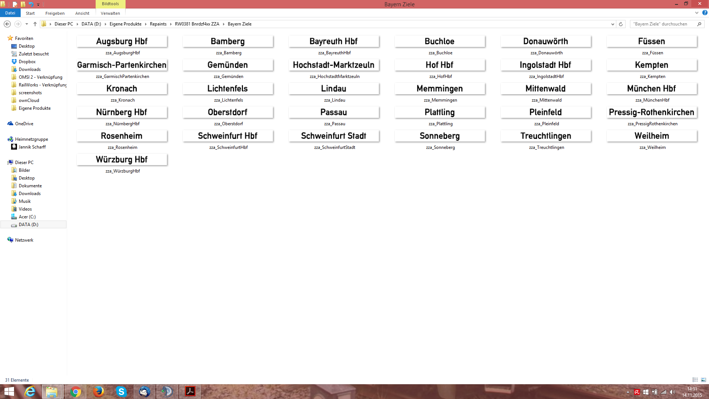Click the Properties icon in quick access toolbar
709x399 pixels.
pyautogui.click(x=15, y=4)
